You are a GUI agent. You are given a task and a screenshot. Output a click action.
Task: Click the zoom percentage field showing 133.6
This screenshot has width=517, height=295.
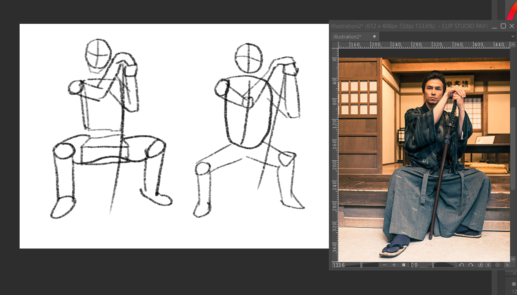339,265
